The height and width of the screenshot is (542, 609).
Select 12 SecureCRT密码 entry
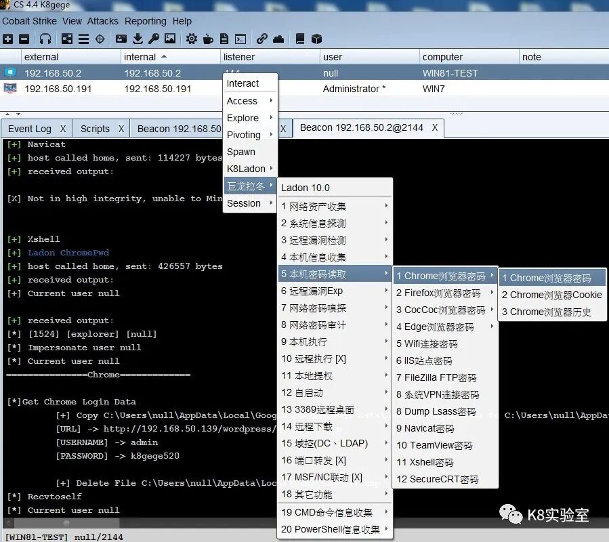[x=445, y=479]
